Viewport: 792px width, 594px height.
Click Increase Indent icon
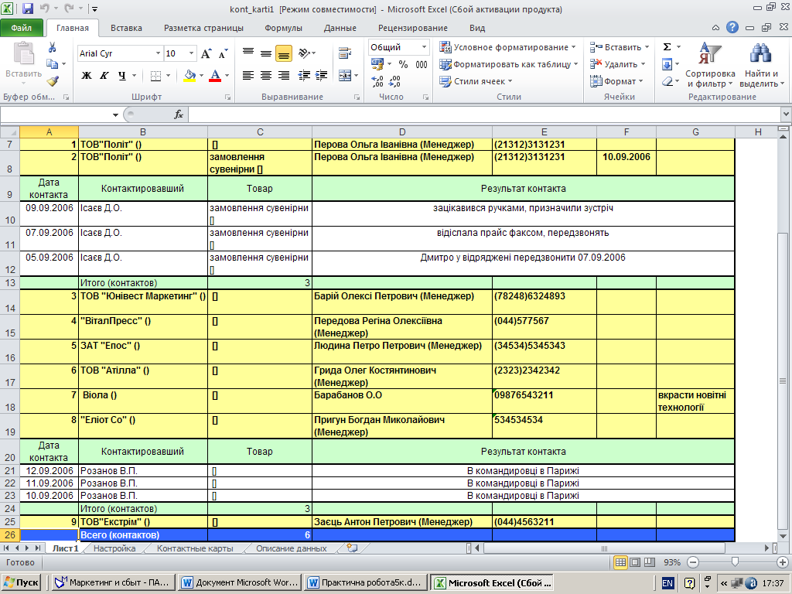[x=321, y=76]
